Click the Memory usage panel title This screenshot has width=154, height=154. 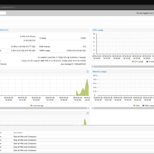(99, 71)
